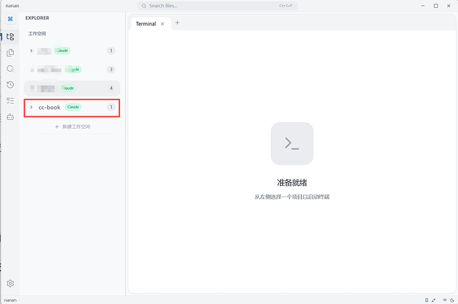Open the checklist tasks icon in the sidebar
This screenshot has width=458, height=304.
click(10, 101)
